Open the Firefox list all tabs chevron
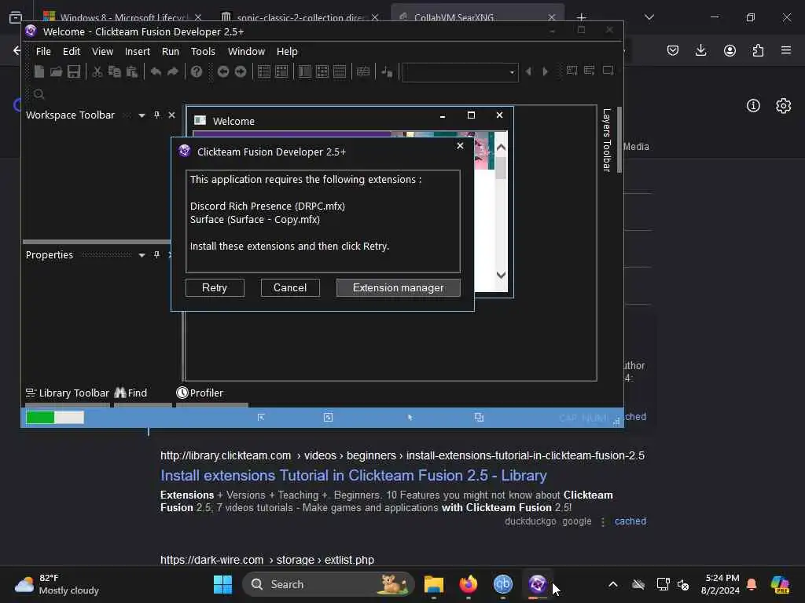The image size is (805, 603). tap(649, 17)
